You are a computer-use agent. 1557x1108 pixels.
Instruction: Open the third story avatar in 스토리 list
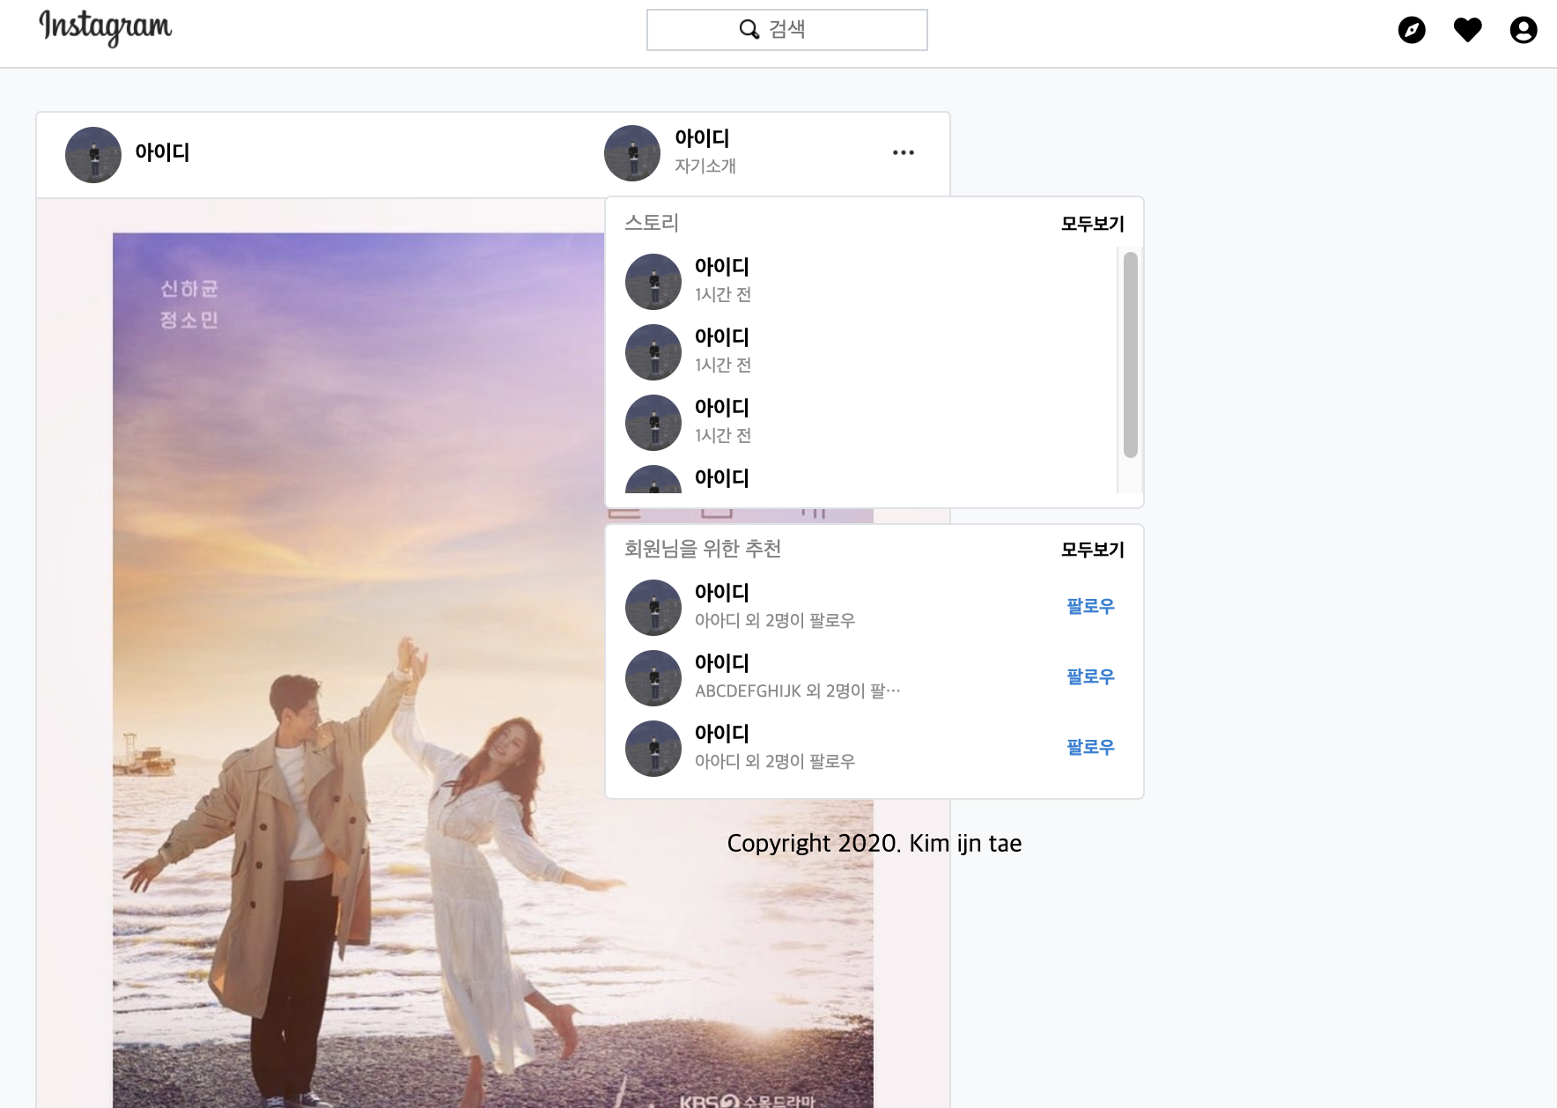pyautogui.click(x=653, y=423)
